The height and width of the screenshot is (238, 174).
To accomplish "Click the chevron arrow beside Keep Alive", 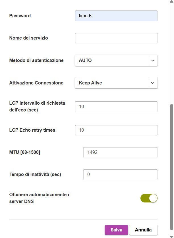I will pyautogui.click(x=153, y=83).
